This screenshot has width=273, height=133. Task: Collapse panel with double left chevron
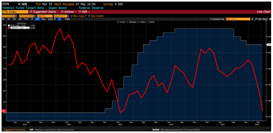pyautogui.click(x=252, y=19)
